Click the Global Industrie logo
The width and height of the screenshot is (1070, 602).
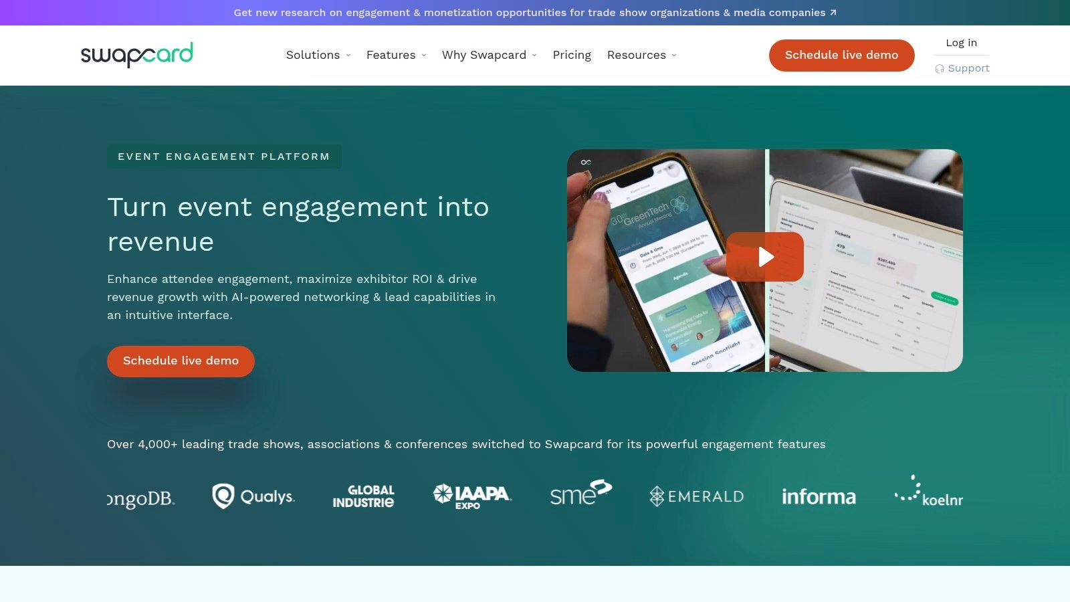pos(363,496)
